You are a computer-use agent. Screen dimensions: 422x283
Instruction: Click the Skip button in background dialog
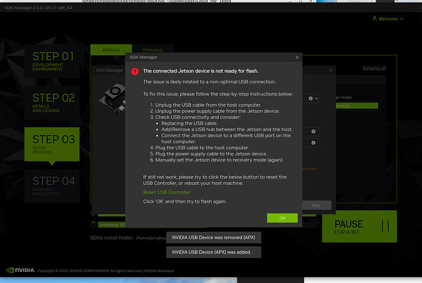pos(316,205)
